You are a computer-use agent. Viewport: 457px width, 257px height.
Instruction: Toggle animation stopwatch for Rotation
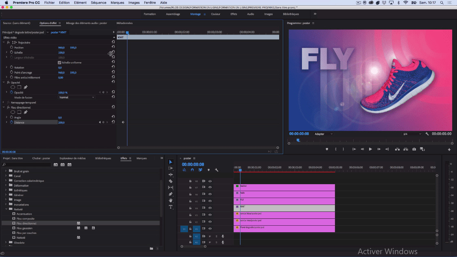[12, 68]
